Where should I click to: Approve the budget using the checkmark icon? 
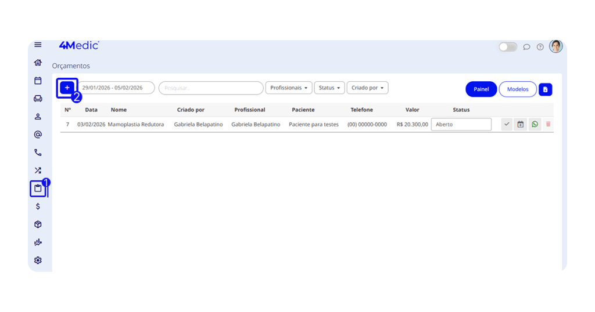[x=507, y=124]
